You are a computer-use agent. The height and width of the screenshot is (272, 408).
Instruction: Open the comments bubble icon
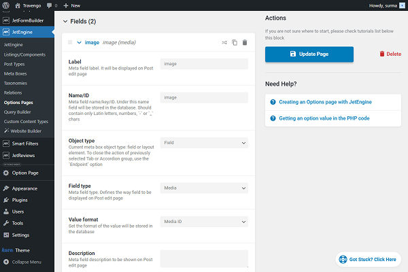(x=49, y=5)
